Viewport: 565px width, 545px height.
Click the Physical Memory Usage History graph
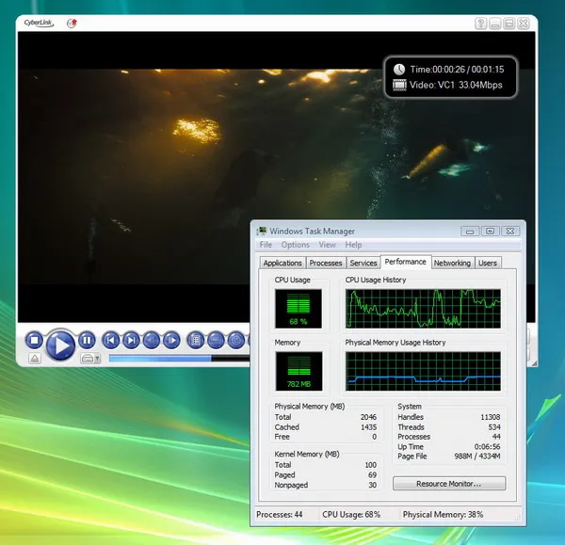[423, 371]
